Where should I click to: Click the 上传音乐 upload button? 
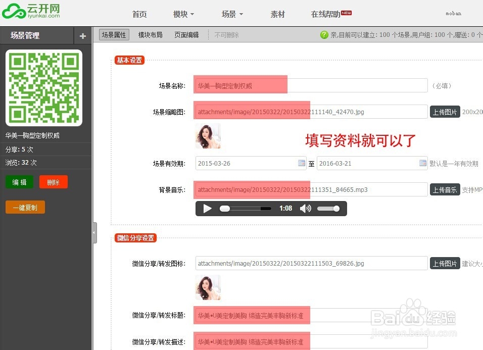tap(445, 189)
